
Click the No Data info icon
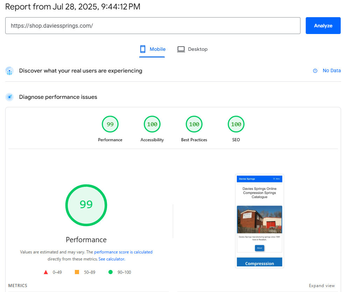[x=315, y=71]
